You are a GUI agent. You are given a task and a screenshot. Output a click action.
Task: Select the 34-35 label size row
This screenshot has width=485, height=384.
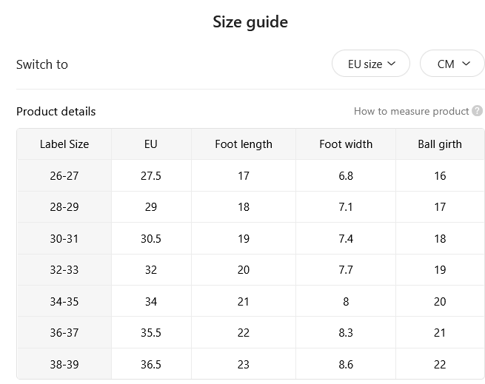click(x=251, y=301)
